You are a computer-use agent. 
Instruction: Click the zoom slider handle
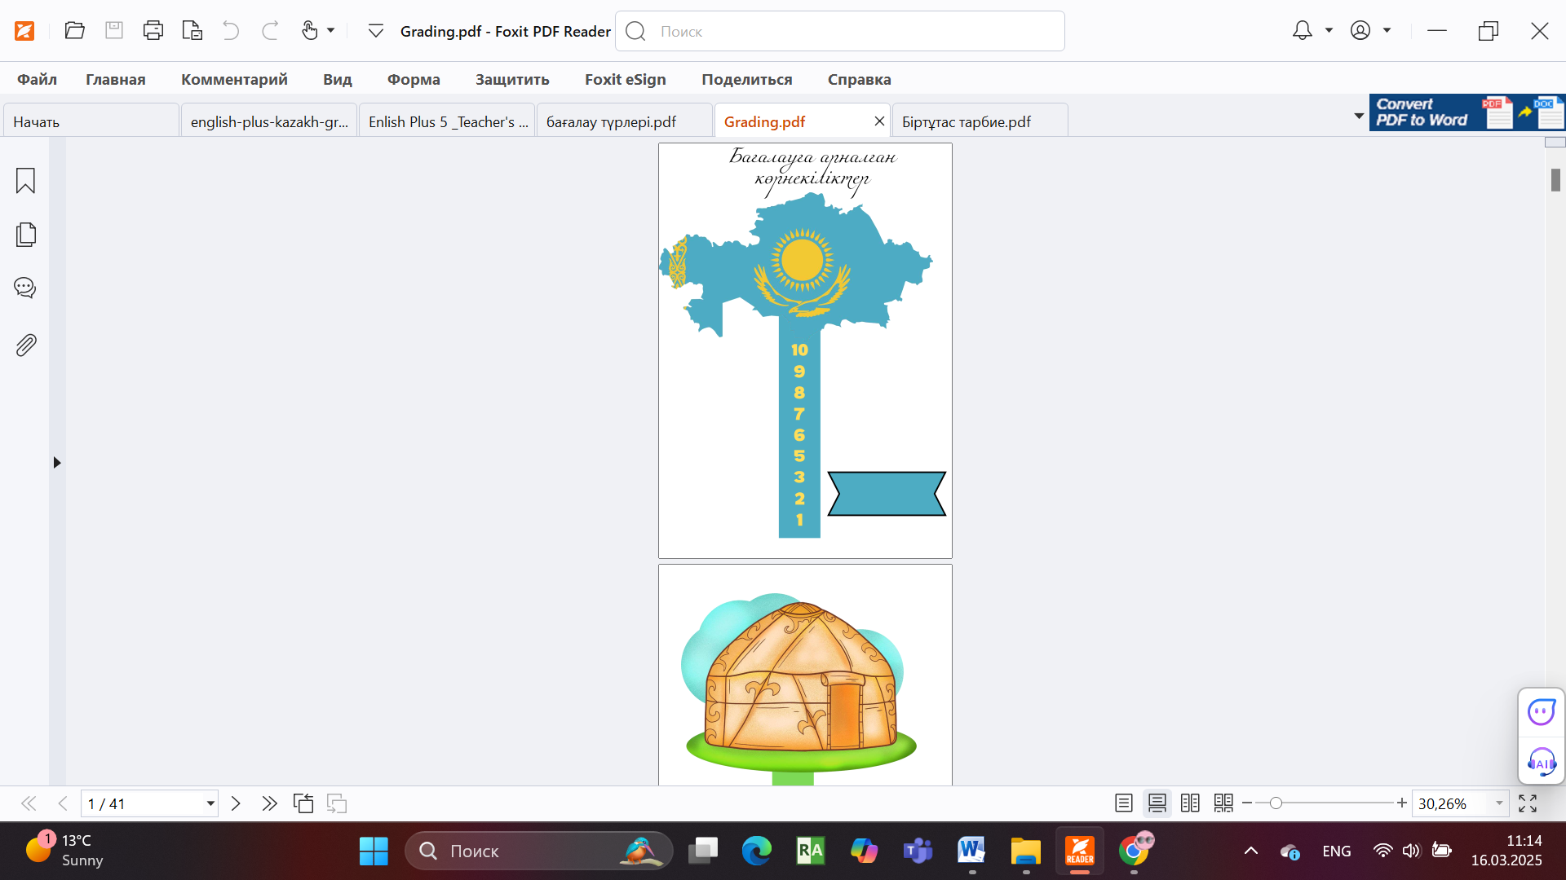[x=1276, y=803]
